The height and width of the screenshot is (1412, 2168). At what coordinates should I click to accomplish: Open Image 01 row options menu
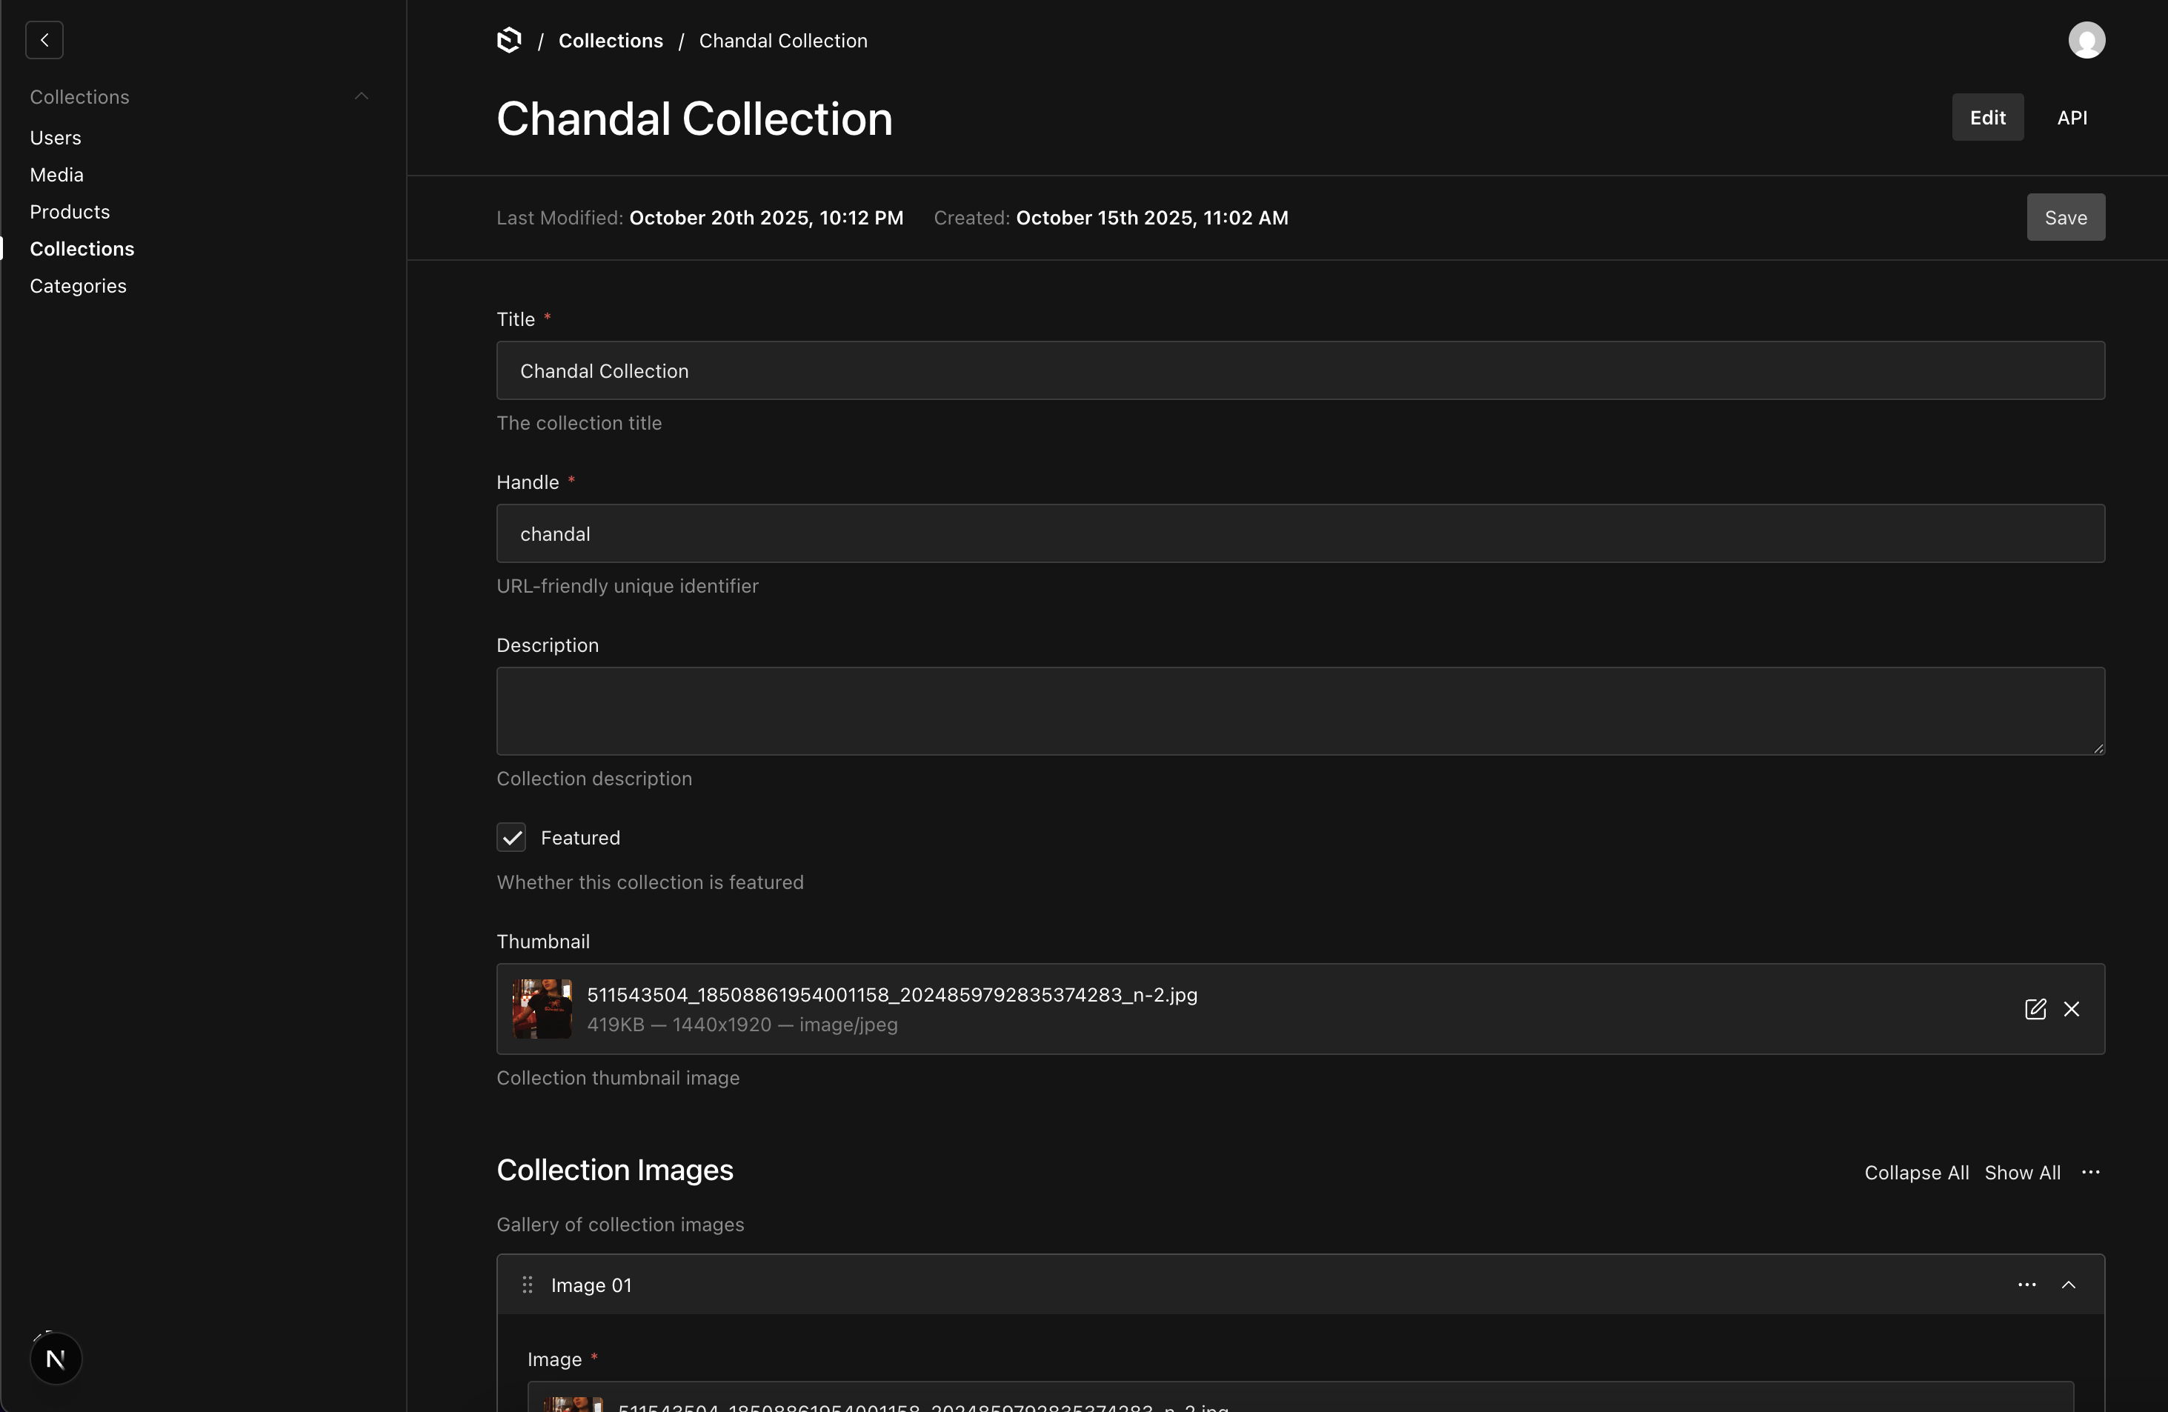(2026, 1285)
